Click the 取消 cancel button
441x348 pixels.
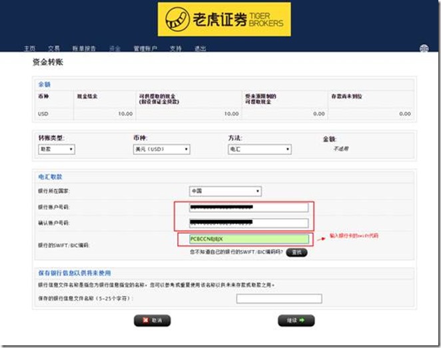pos(152,321)
